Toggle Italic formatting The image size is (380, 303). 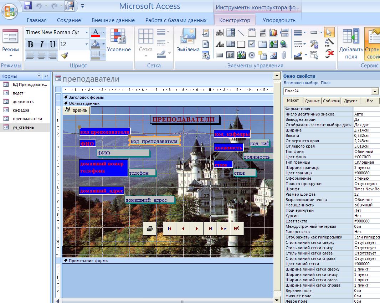42,44
